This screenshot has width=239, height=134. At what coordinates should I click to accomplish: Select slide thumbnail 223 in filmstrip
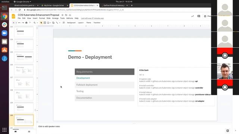(x=24, y=31)
